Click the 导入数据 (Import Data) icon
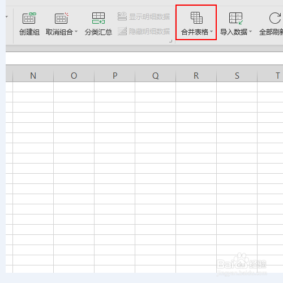This screenshot has height=283, width=283. [x=236, y=18]
